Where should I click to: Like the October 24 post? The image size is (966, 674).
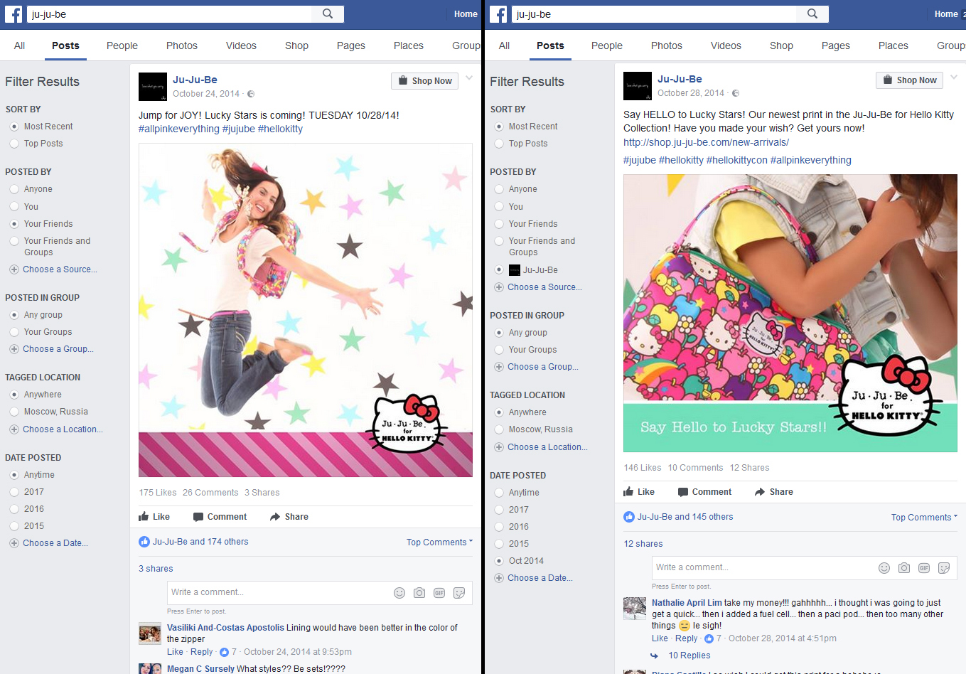point(154,517)
